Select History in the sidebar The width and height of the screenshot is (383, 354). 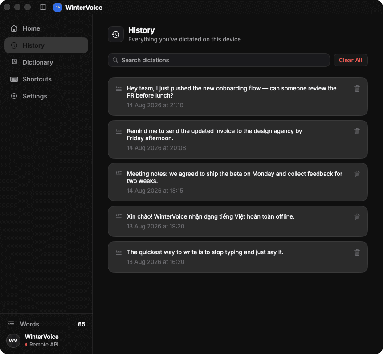click(x=46, y=45)
